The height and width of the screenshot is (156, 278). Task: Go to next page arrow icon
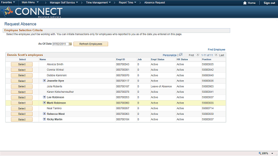216,55
